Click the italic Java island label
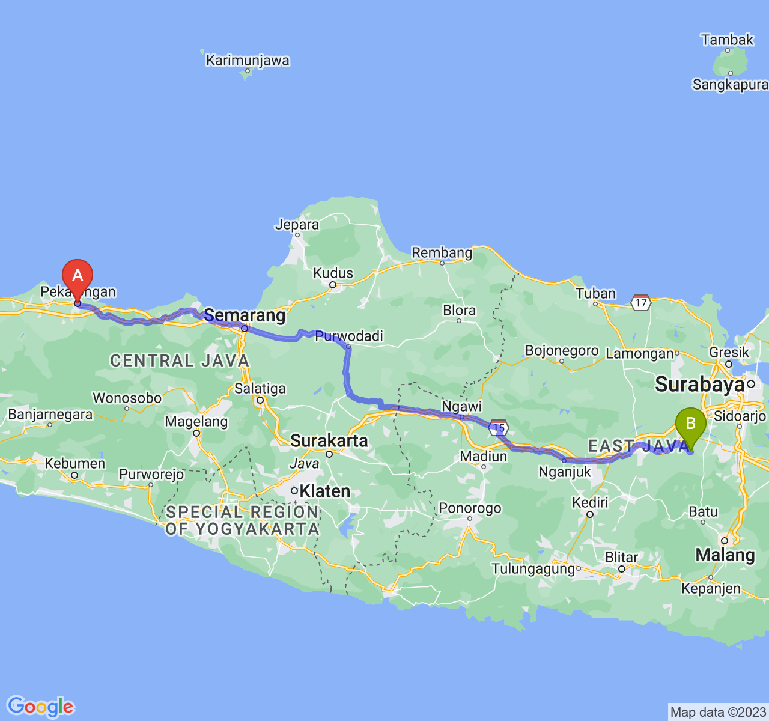Image resolution: width=769 pixels, height=721 pixels. (x=304, y=464)
